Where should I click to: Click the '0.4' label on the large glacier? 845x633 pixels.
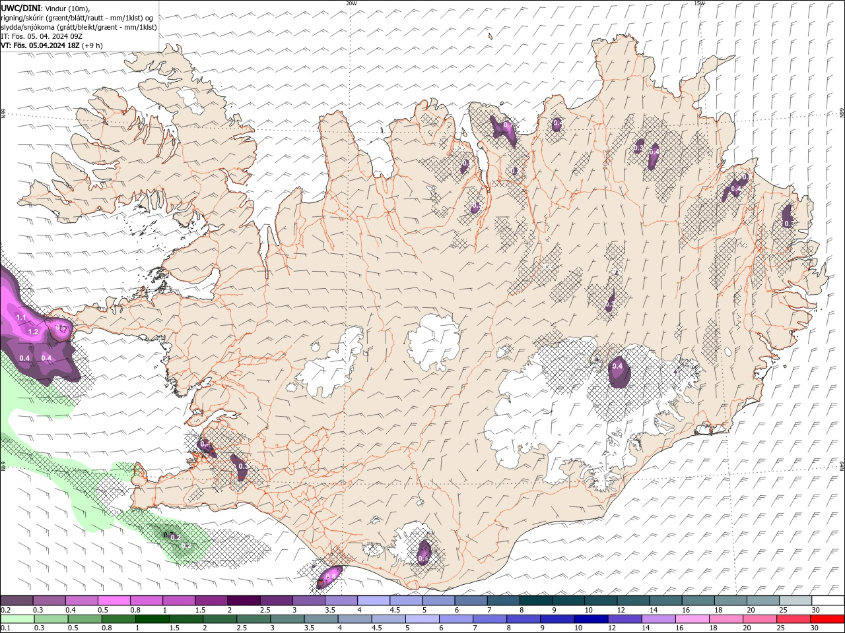pyautogui.click(x=618, y=366)
